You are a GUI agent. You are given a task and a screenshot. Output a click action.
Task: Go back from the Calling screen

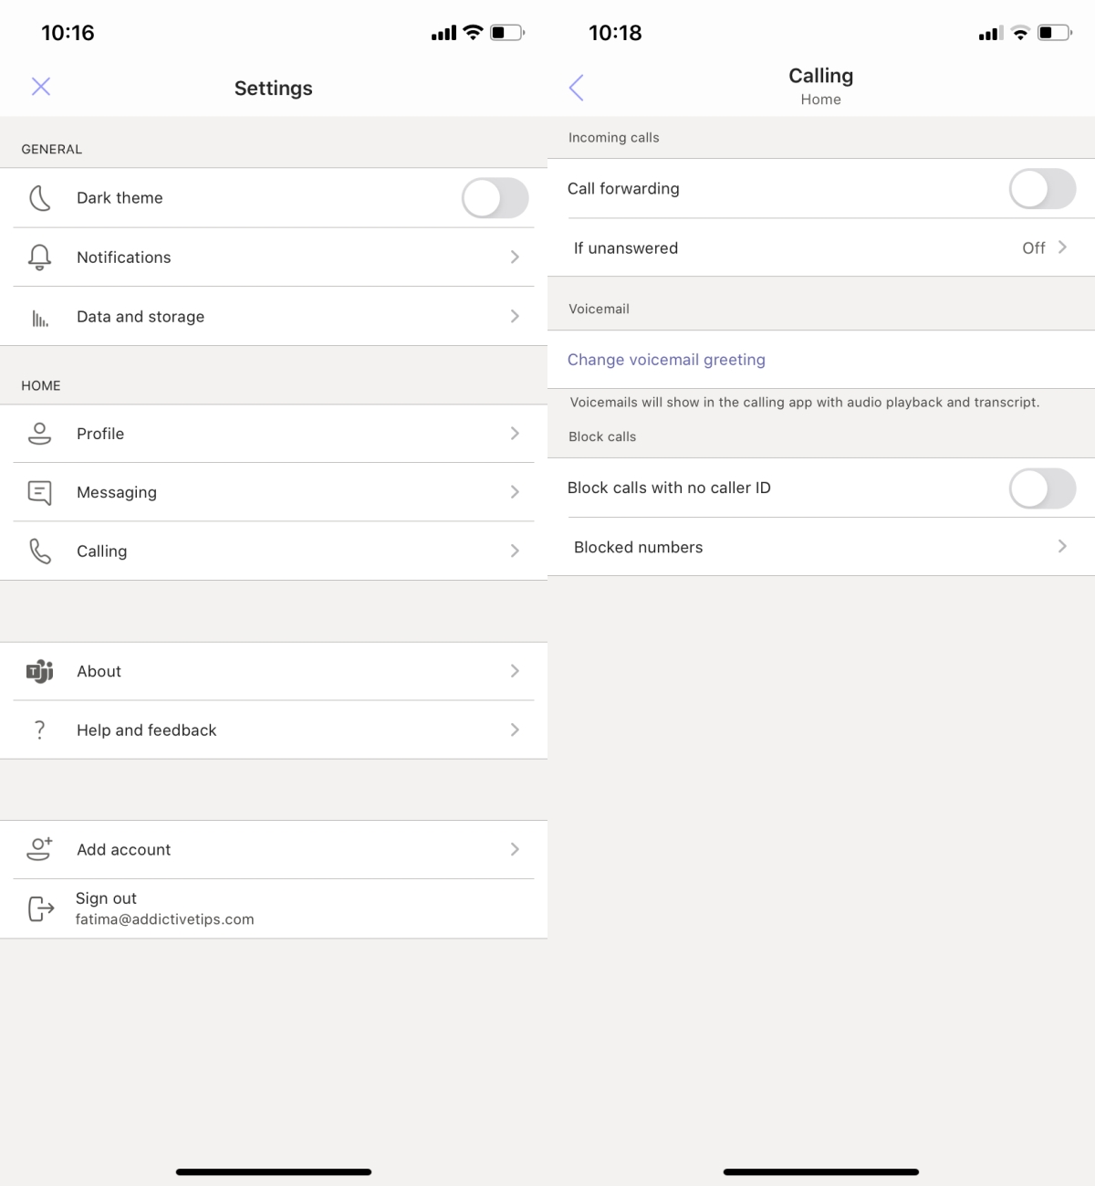(x=576, y=87)
